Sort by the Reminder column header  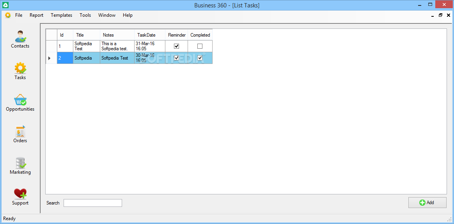(177, 35)
